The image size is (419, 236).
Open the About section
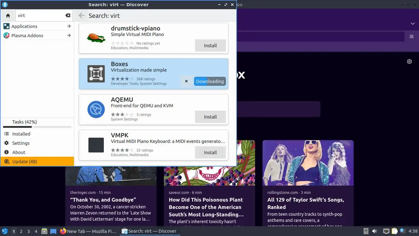pos(37,152)
